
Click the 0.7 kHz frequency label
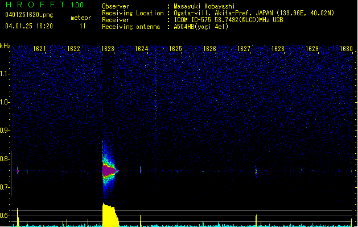[x=5, y=187]
